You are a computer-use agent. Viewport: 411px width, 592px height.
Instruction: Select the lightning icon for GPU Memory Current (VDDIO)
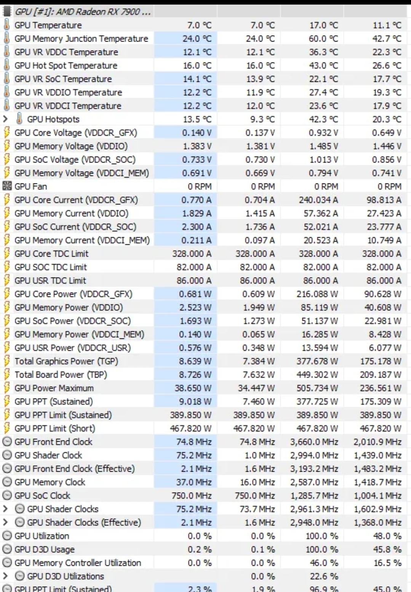click(6, 213)
